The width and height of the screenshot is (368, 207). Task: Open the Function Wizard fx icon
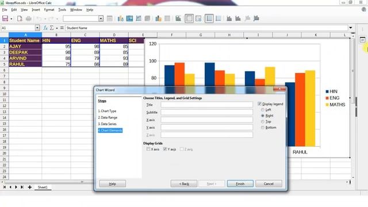[45, 28]
